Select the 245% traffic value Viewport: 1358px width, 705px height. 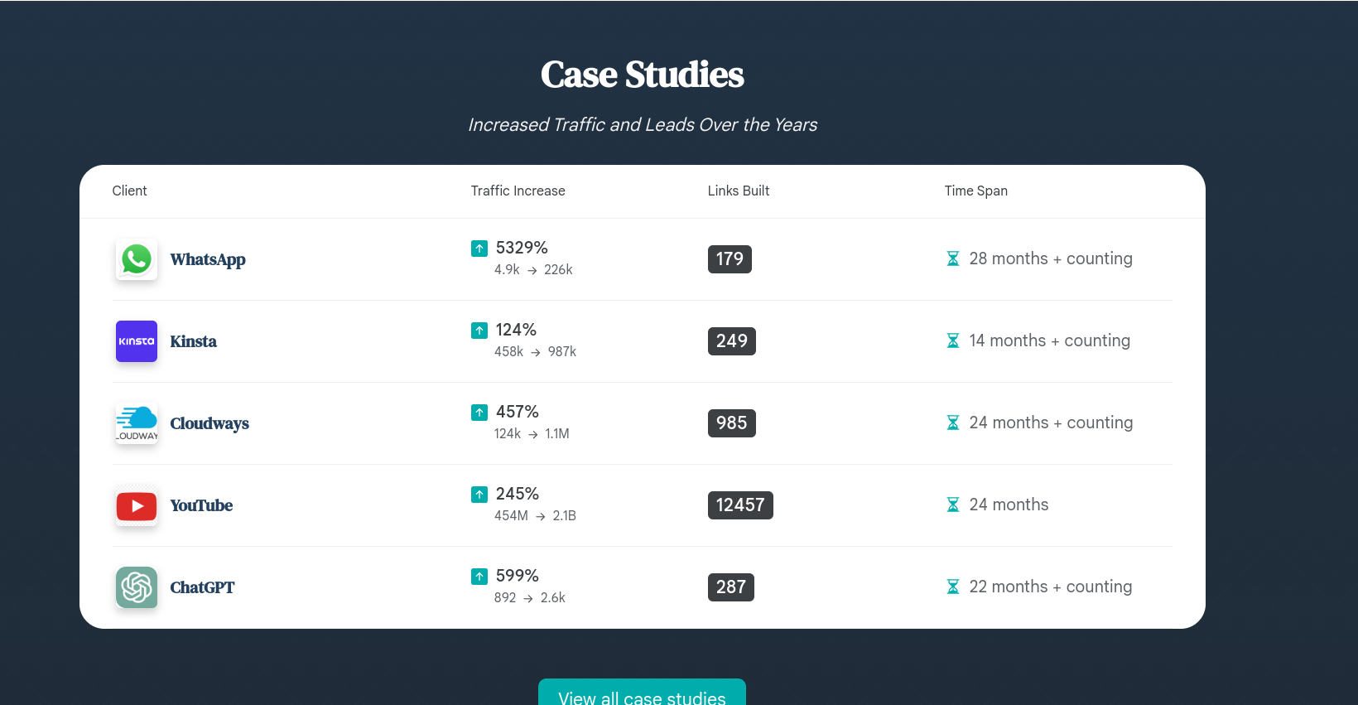click(517, 494)
